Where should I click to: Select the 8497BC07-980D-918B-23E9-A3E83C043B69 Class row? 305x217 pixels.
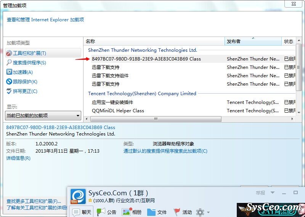pyautogui.click(x=193, y=59)
